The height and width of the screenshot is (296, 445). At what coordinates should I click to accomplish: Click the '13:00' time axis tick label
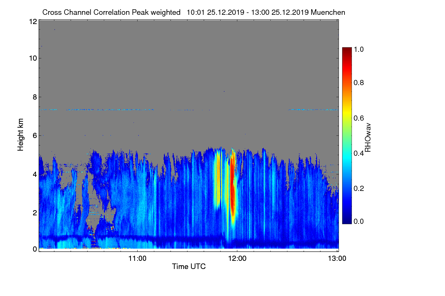coord(337,258)
